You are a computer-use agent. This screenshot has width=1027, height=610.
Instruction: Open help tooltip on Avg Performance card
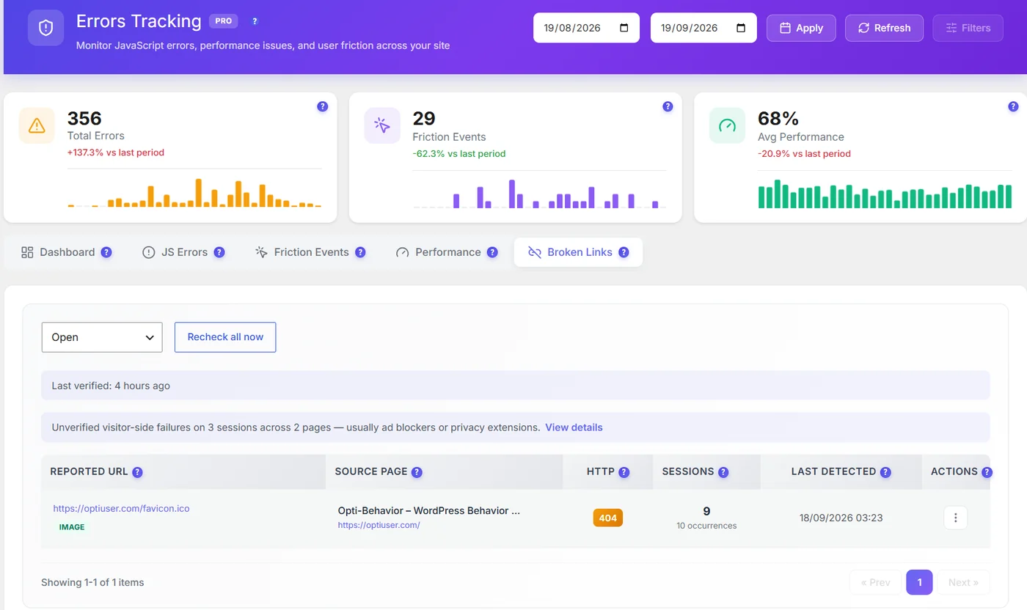(1013, 106)
